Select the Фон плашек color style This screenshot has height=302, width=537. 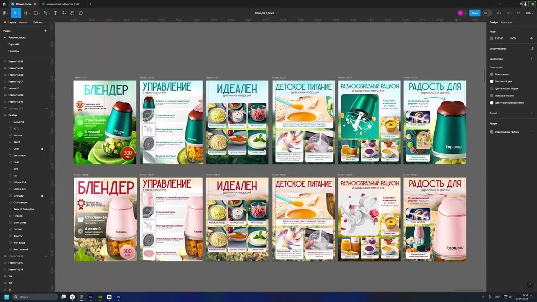click(x=502, y=74)
